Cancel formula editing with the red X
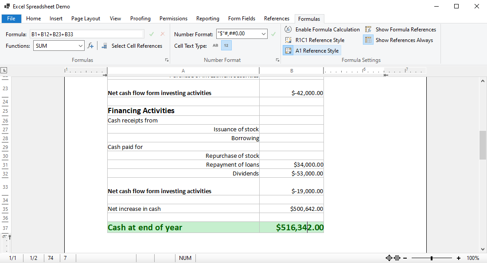The image size is (487, 263). point(163,34)
